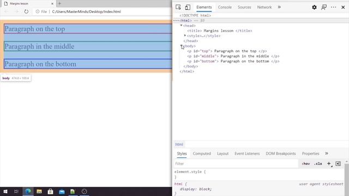Screen dimensions: 349x196
Task: Close the Margins lesson browser tab
Action: [x=52, y=4]
